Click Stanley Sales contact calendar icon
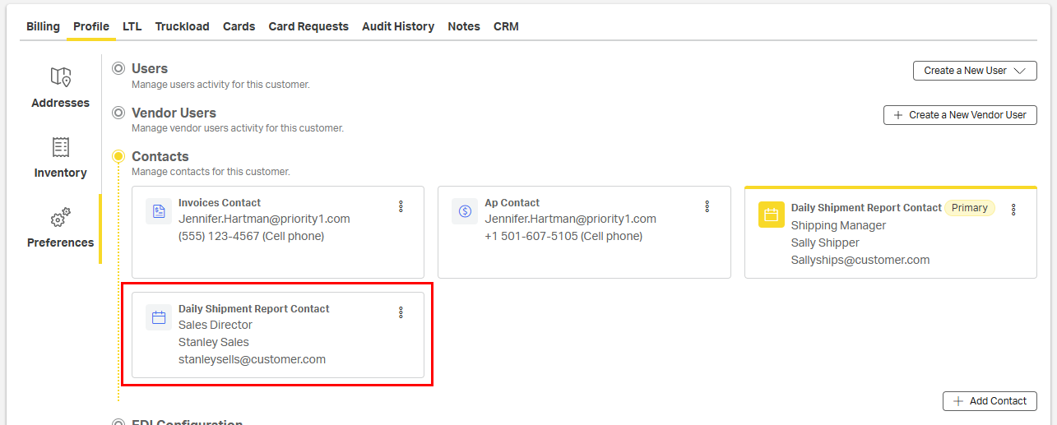Viewport: 1057px width, 425px height. (159, 317)
